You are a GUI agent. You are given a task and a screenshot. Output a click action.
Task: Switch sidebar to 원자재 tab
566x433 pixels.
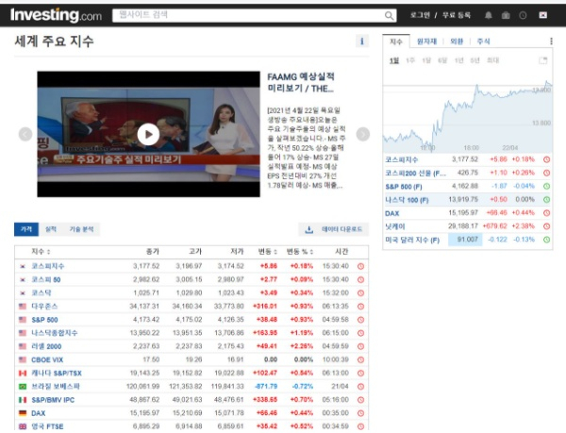click(426, 42)
